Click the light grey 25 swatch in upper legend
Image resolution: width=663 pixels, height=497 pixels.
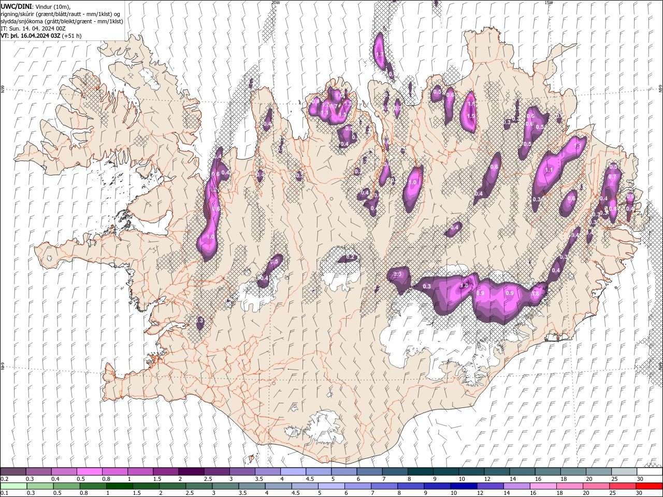624,472
